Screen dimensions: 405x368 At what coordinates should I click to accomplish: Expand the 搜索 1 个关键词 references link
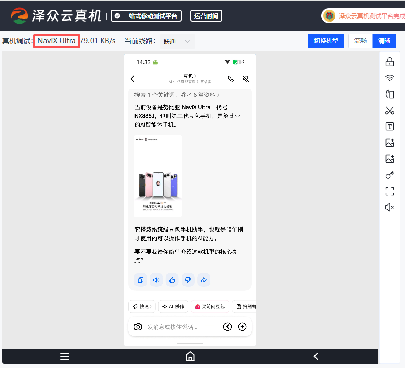[176, 95]
